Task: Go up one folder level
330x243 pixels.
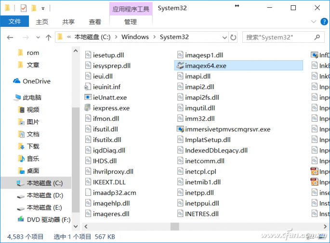Action: [48, 38]
